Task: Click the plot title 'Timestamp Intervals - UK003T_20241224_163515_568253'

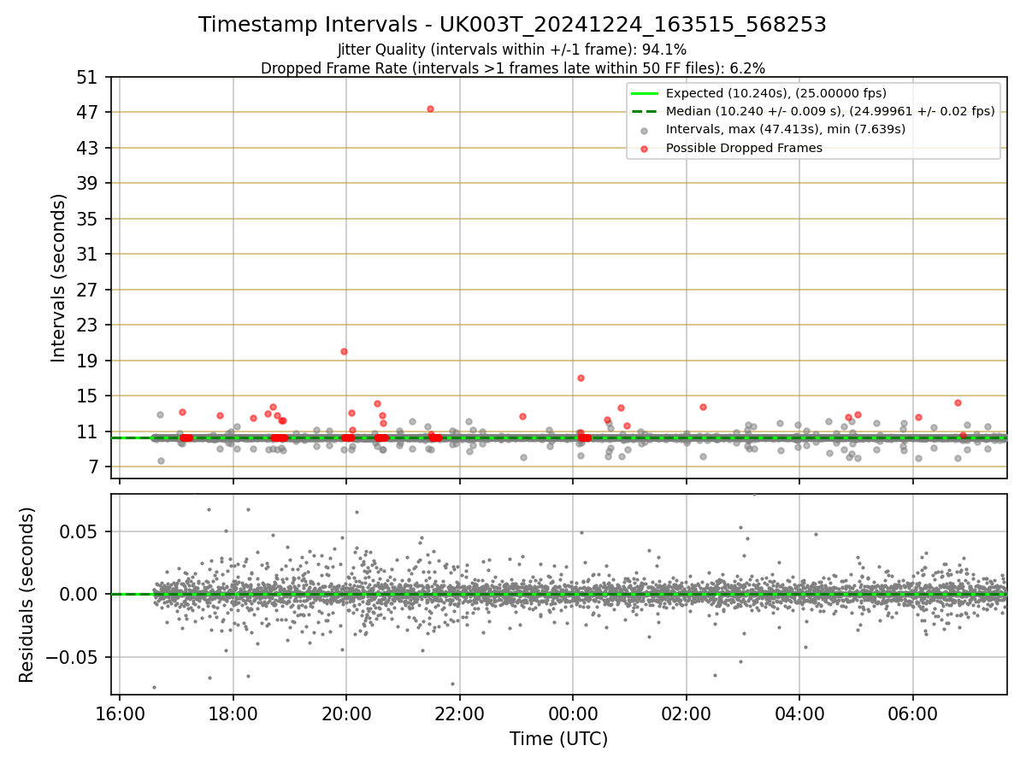Action: point(512,25)
